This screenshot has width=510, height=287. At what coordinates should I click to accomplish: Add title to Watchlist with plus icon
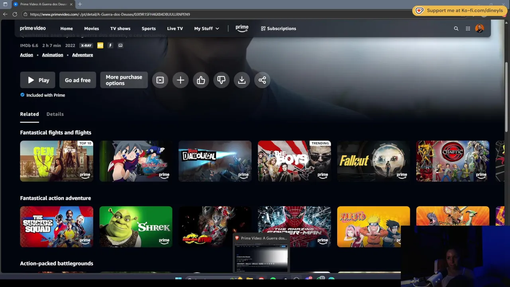tap(180, 80)
